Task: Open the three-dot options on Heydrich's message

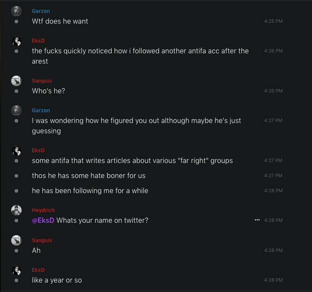Action: coord(257,220)
